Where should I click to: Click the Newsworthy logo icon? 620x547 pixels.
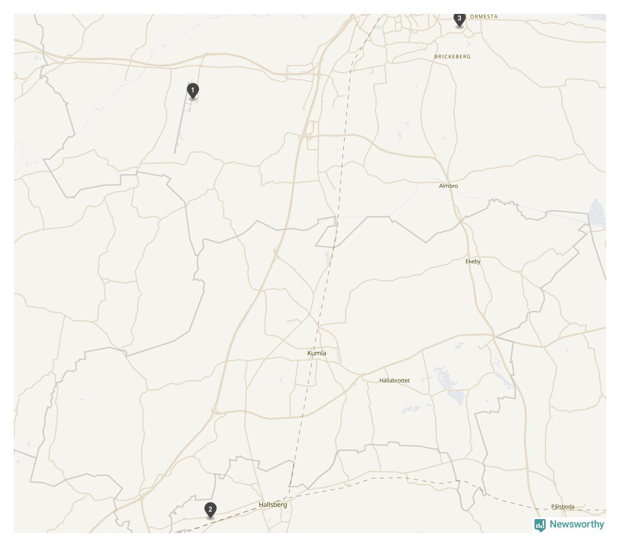540,525
